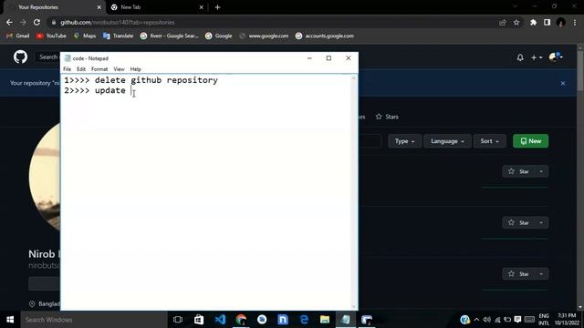Close the New Tab tab

coord(201,7)
